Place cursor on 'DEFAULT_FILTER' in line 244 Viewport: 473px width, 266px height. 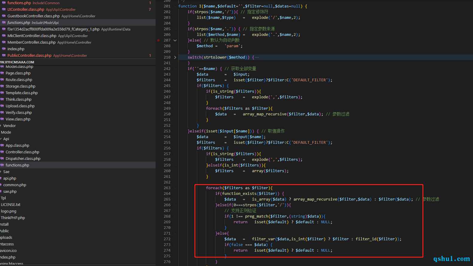309,80
